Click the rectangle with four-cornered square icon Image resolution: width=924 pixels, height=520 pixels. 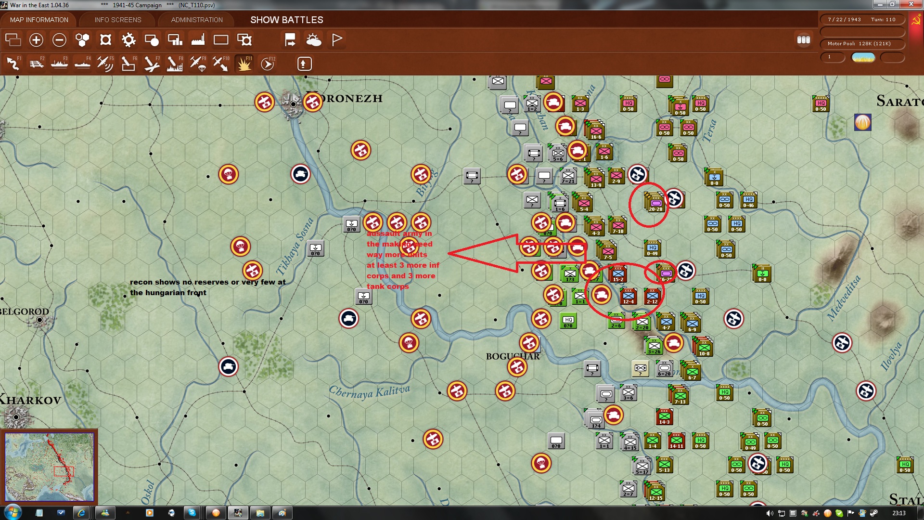click(244, 39)
